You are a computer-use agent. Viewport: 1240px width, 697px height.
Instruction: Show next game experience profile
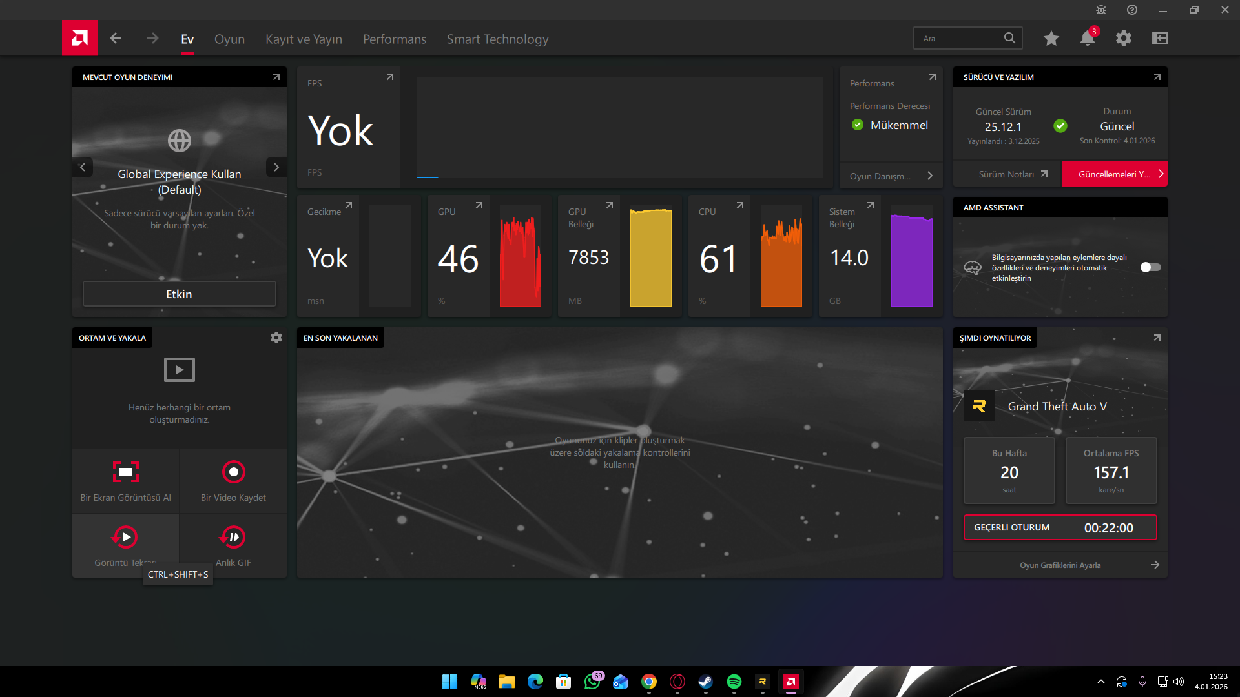click(276, 167)
